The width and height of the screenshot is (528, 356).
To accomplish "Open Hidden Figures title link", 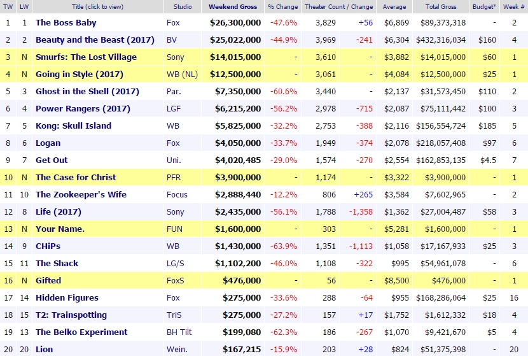I will [x=67, y=297].
